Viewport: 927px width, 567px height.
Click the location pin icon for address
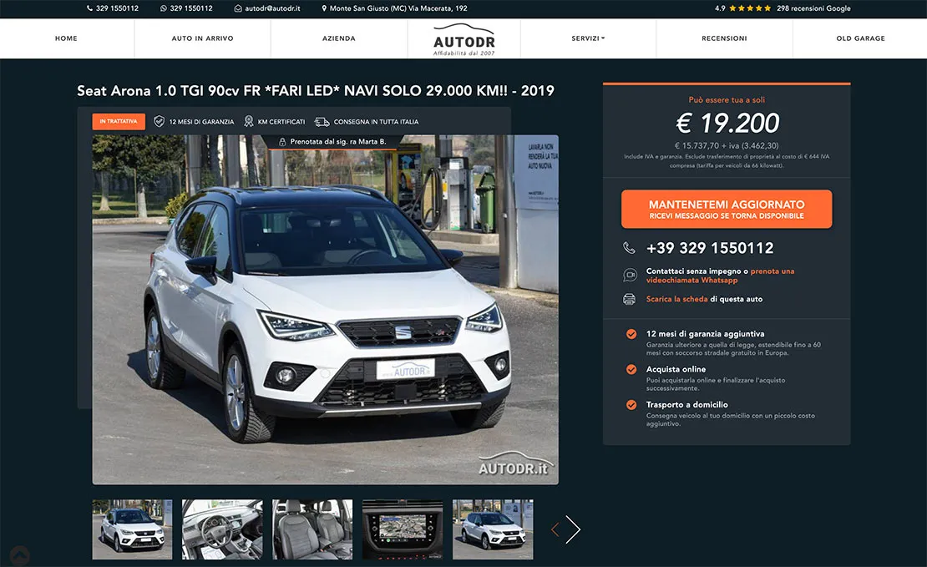pyautogui.click(x=324, y=8)
